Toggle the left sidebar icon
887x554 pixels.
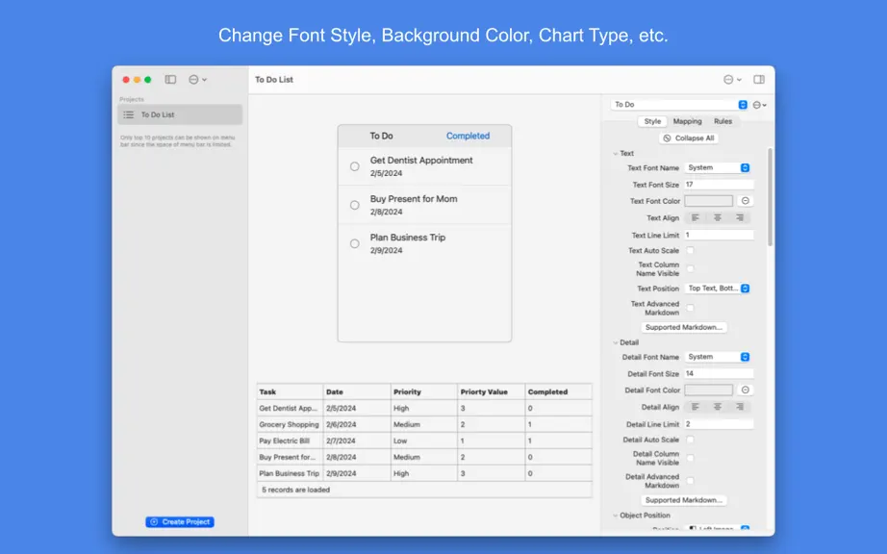170,80
